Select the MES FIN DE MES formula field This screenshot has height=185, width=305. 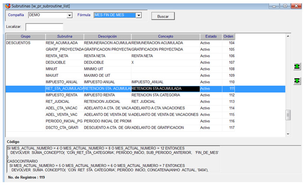pyautogui.click(x=115, y=15)
